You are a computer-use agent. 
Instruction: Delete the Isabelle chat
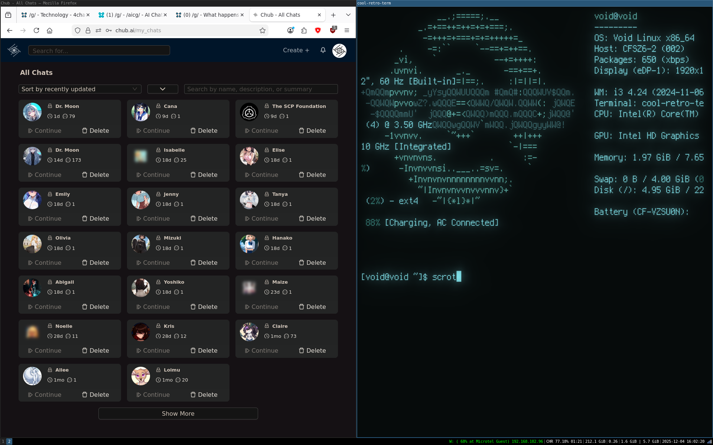pyautogui.click(x=204, y=175)
